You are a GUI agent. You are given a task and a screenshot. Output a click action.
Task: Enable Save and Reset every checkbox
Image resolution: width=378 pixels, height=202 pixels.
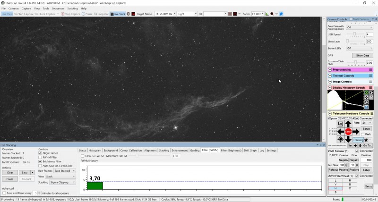[4, 193]
